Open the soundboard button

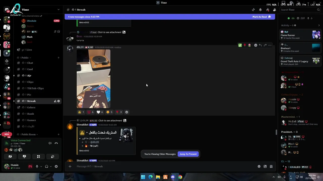coord(52,156)
